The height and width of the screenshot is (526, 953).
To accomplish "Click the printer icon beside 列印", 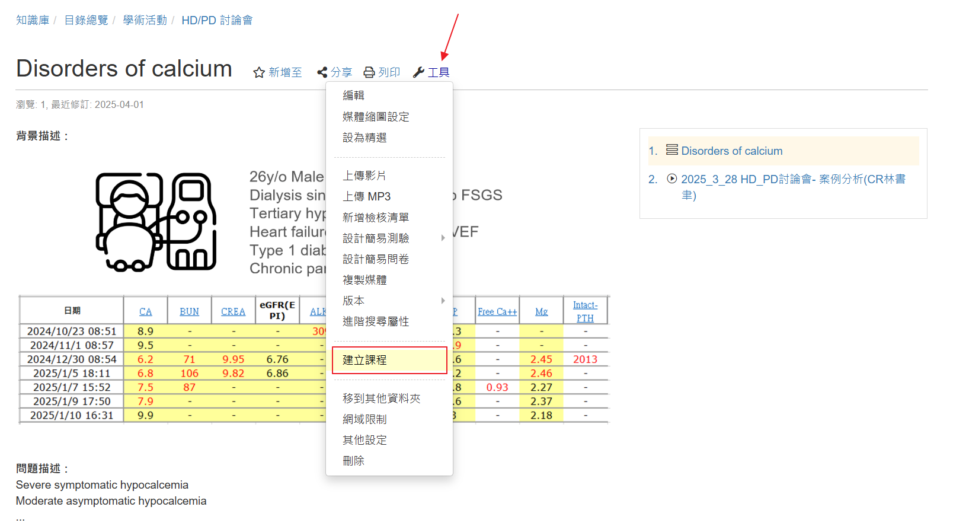I will point(369,72).
